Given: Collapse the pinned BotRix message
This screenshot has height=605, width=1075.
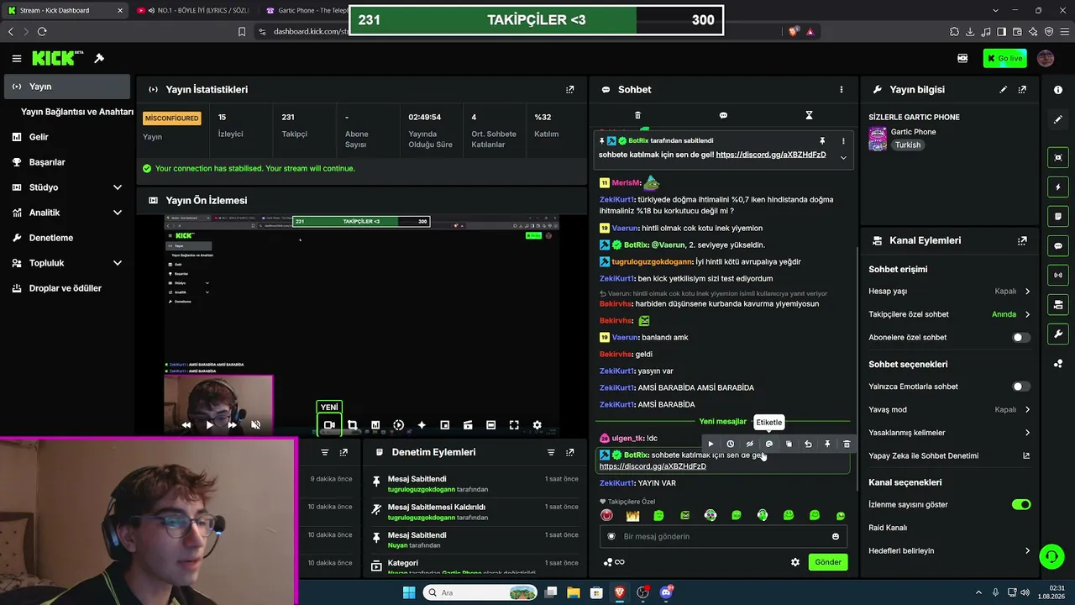Looking at the screenshot, I should (843, 158).
